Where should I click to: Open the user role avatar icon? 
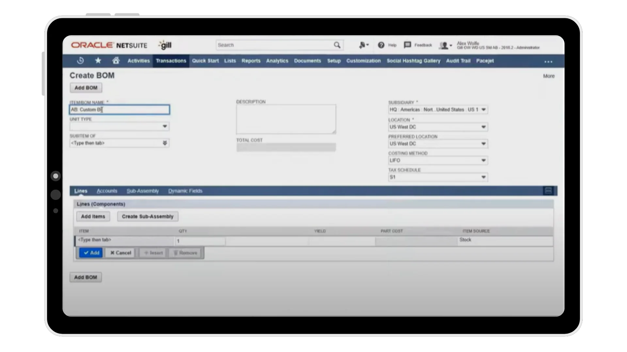tap(444, 45)
